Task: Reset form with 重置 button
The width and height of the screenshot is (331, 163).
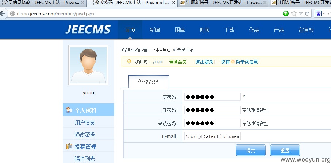Action: (x=285, y=150)
